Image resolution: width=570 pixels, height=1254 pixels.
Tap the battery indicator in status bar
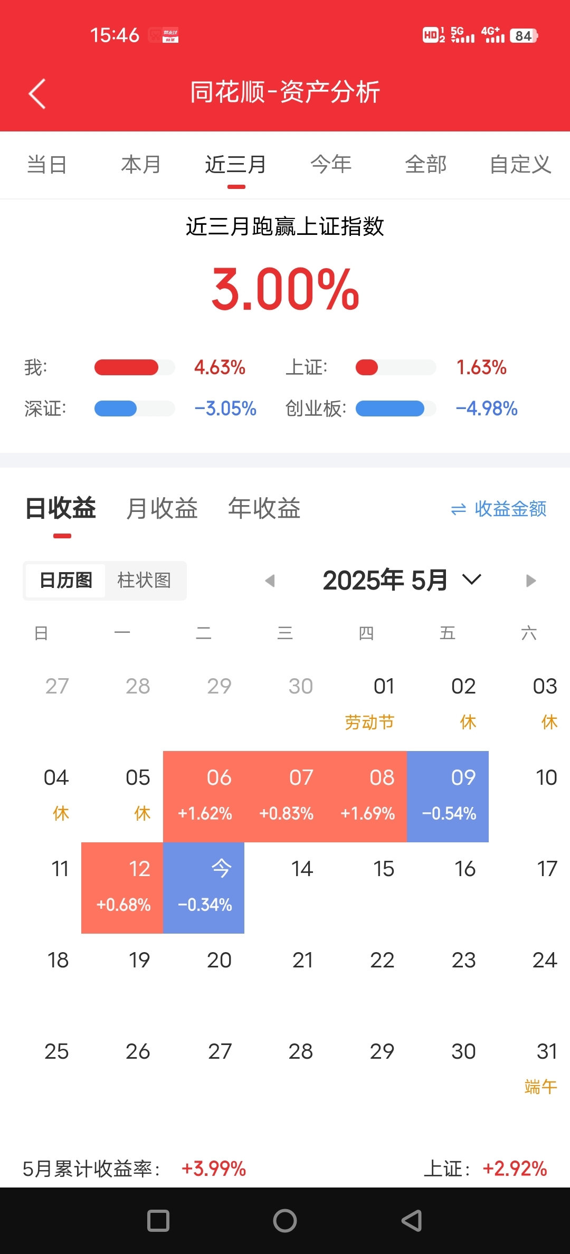pos(524,35)
